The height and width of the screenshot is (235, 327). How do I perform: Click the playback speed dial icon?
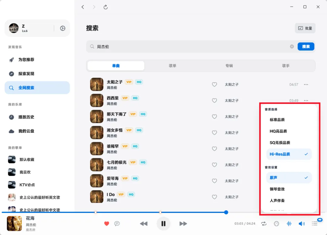[276, 224]
